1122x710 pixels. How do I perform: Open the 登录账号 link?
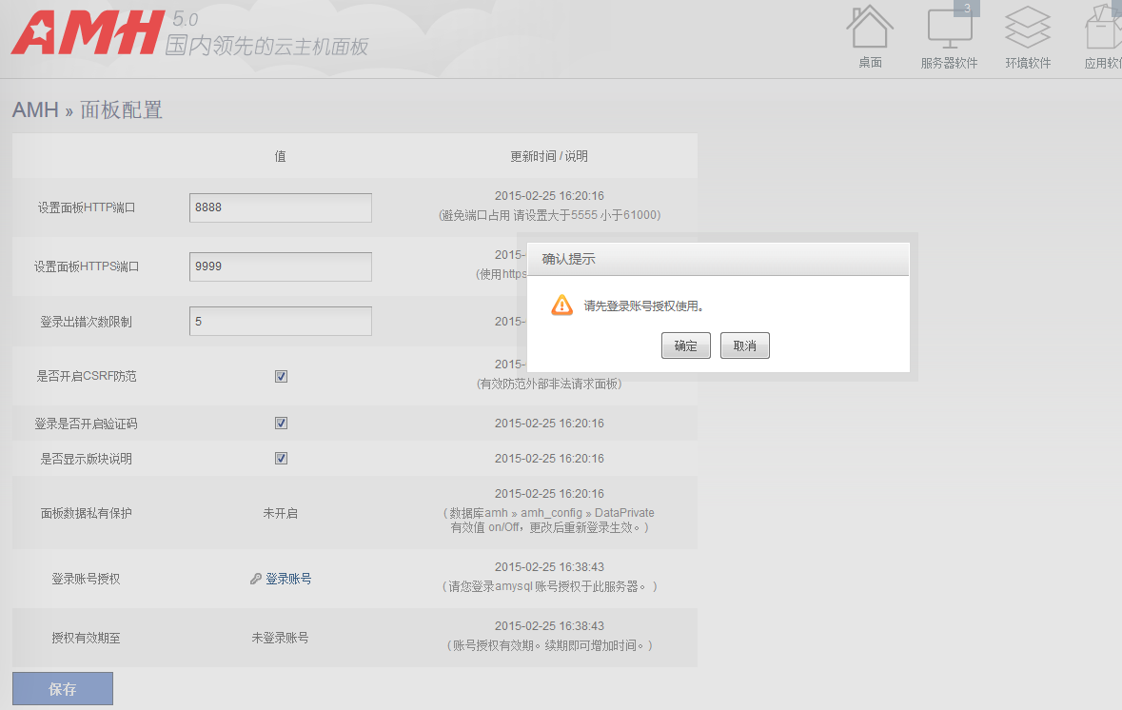tap(288, 579)
